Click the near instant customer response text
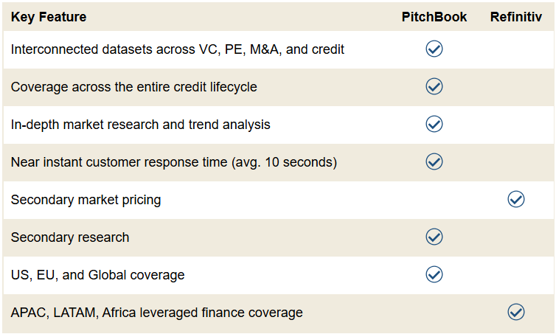The image size is (556, 334). pyautogui.click(x=174, y=162)
